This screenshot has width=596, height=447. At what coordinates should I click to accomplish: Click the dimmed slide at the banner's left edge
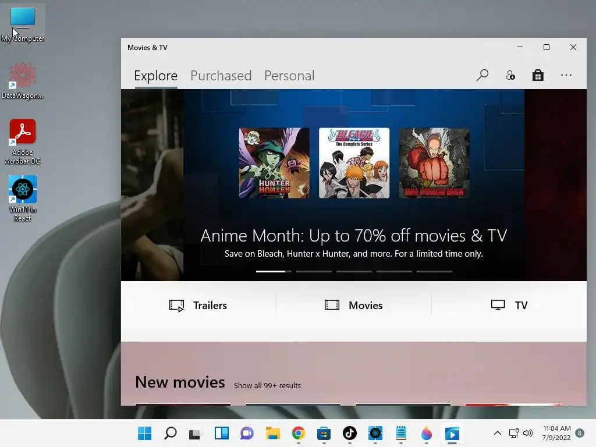tap(152, 185)
